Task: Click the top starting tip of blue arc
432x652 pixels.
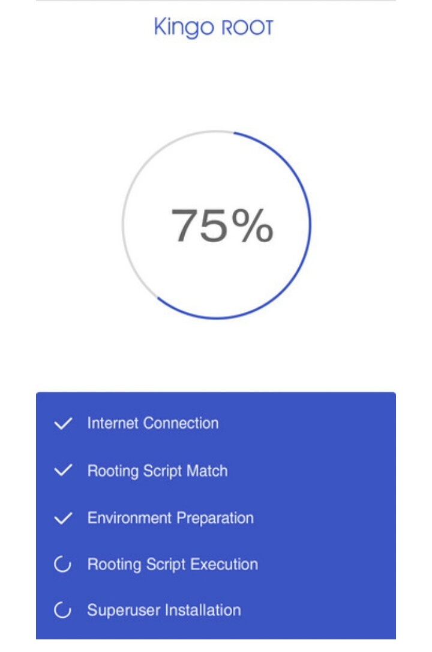Action: pyautogui.click(x=235, y=132)
